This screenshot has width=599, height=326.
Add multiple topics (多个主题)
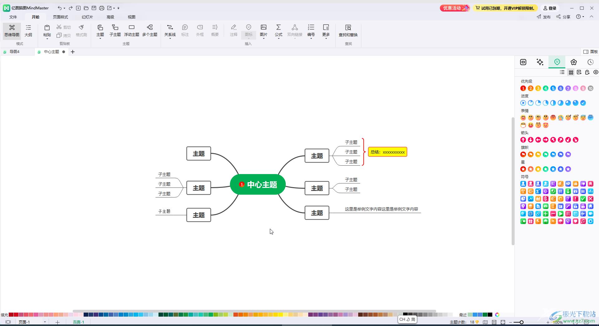pos(150,31)
